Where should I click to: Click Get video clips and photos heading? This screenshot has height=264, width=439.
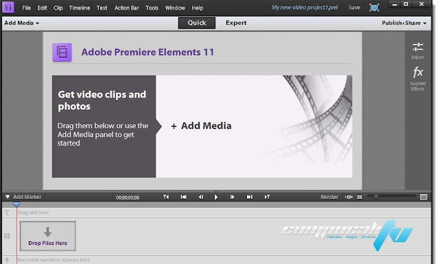tap(102, 100)
